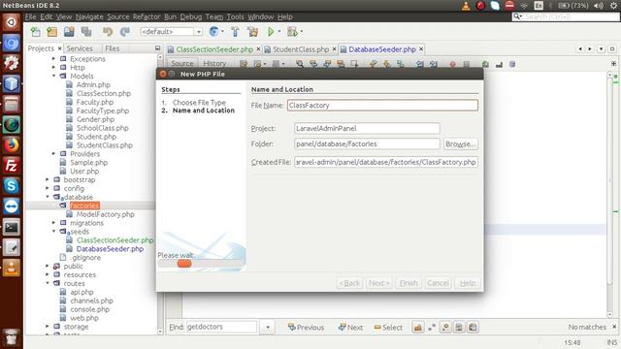Click the Folder input field
621x349 pixels.
coord(367,143)
